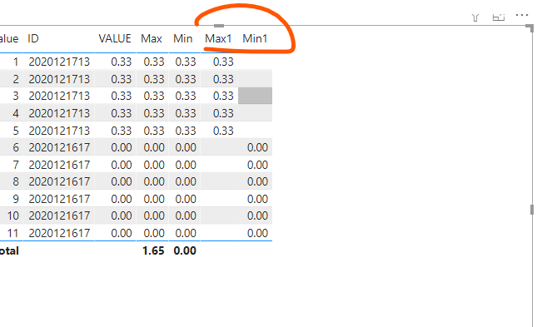Click Min value 0.00 in row 11
The height and width of the screenshot is (327, 547).
(186, 233)
